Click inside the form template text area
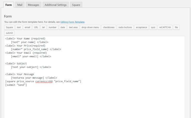The image size is (191, 118). click(x=94, y=77)
